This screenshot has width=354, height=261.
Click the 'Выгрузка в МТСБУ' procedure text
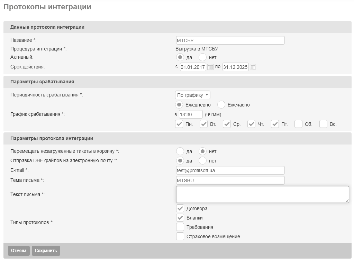pos(197,49)
